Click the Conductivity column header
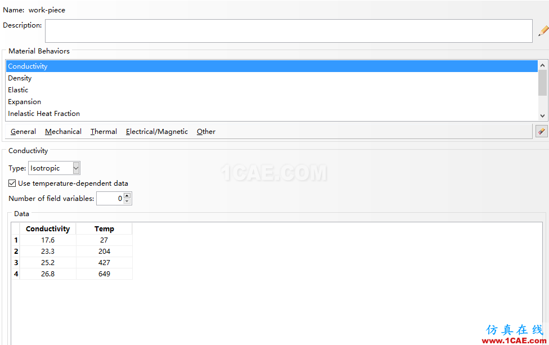Screen dimensions: 549x345 click(48, 228)
